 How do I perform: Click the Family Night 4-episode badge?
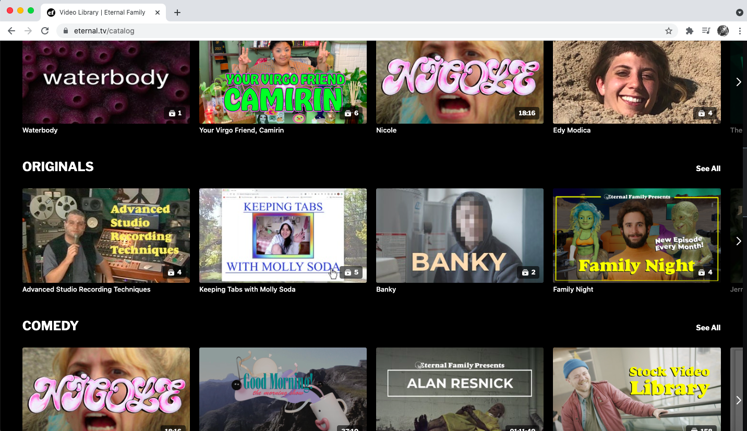point(705,272)
